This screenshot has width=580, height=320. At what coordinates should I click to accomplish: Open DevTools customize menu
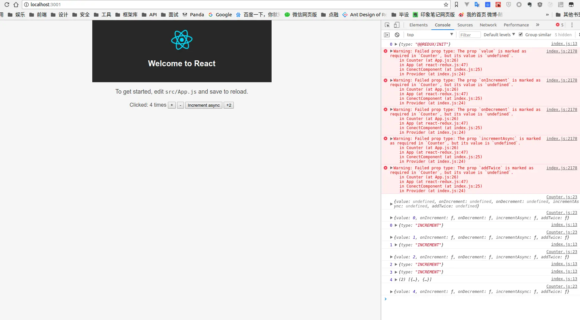[x=572, y=25]
